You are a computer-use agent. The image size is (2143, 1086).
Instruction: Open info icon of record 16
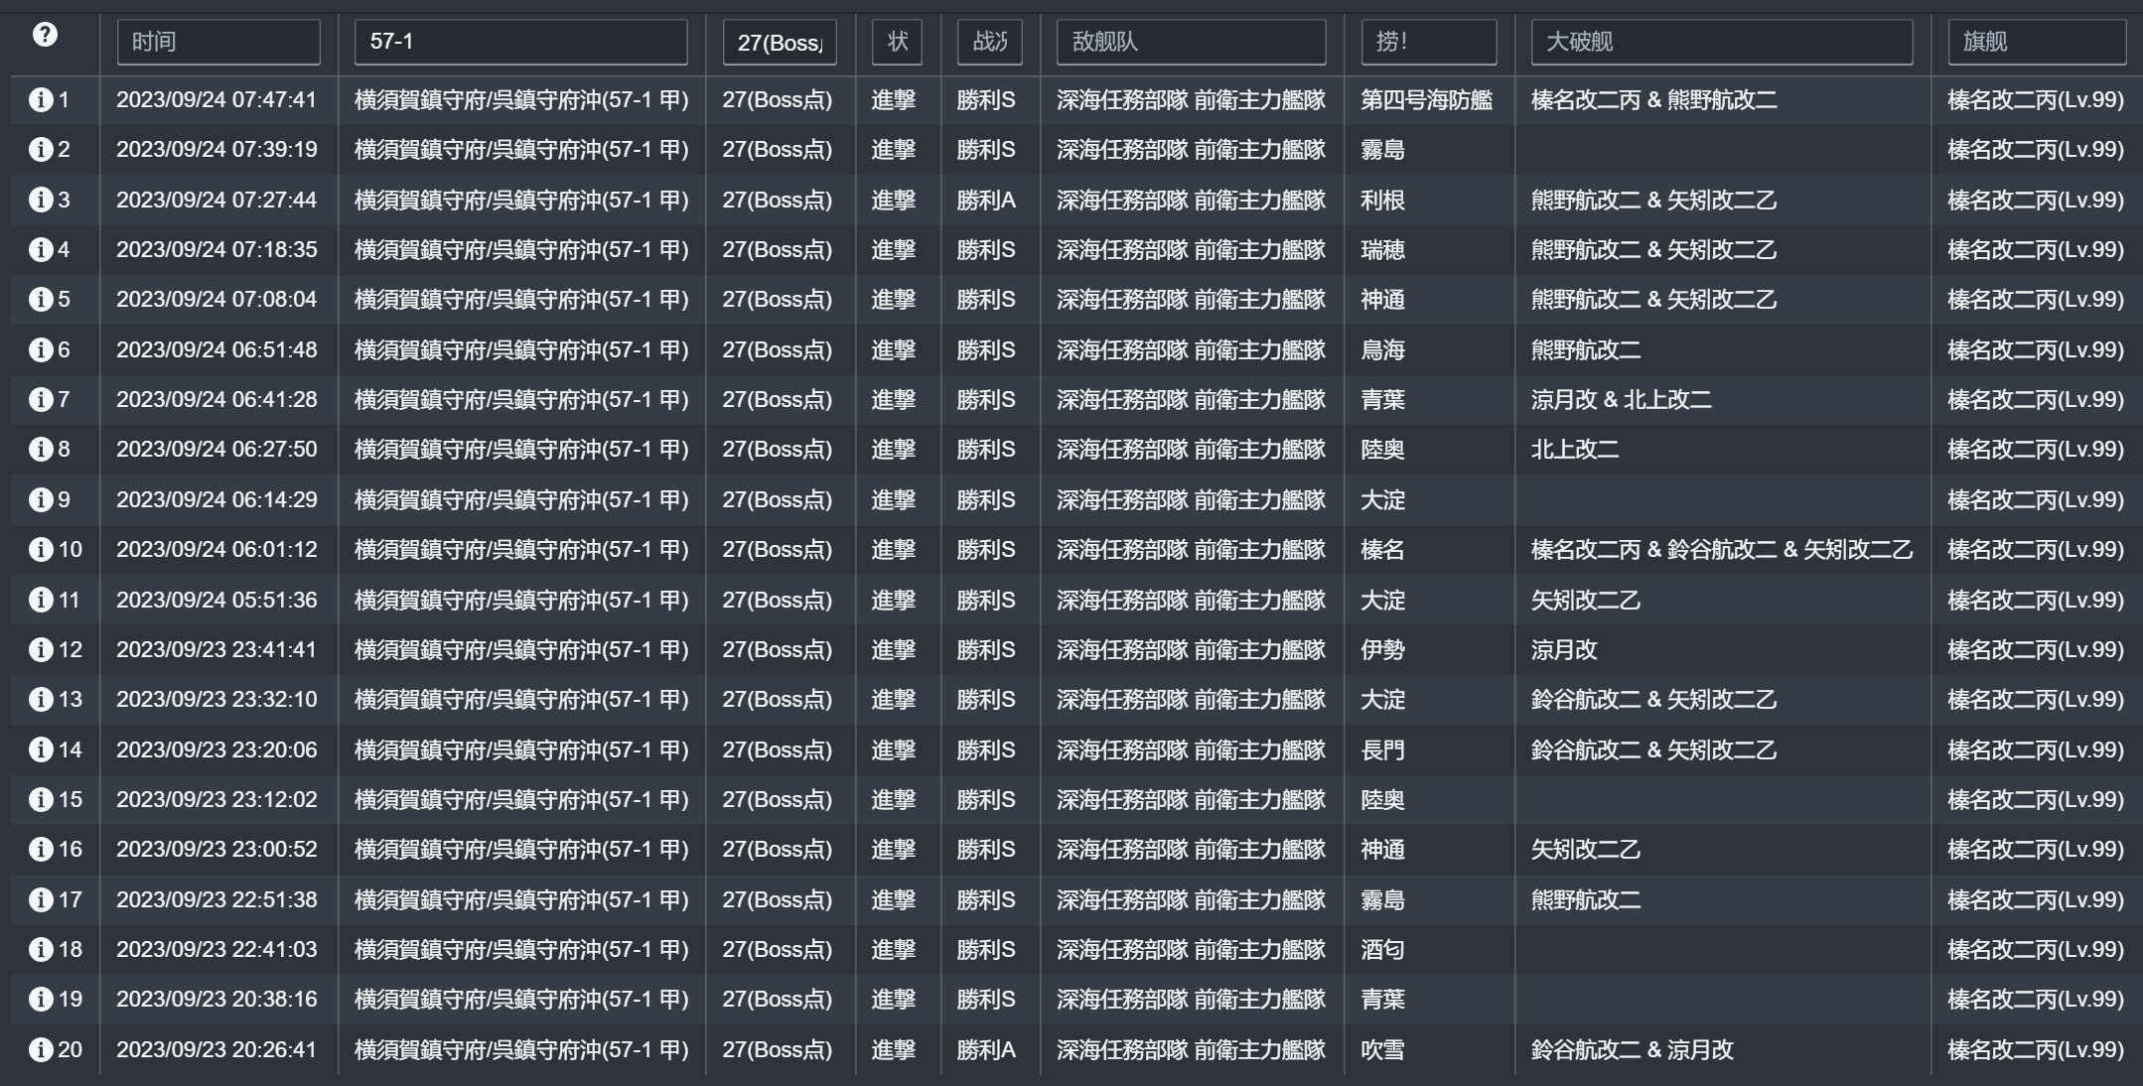(41, 850)
